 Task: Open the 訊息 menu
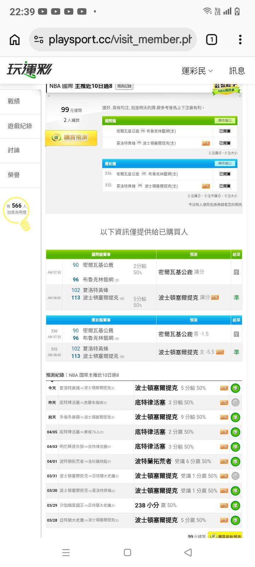click(x=237, y=71)
